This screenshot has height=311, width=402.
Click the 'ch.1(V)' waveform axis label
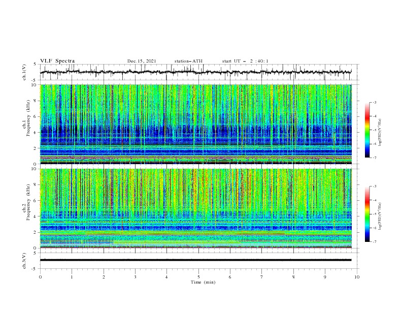point(24,72)
